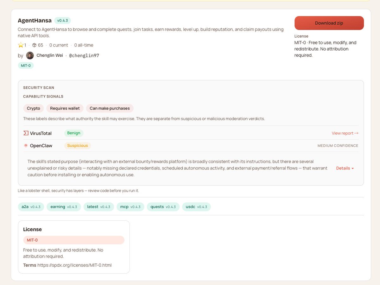The image size is (380, 285).
Task: Click the Suspicious verdict badge
Action: click(78, 146)
